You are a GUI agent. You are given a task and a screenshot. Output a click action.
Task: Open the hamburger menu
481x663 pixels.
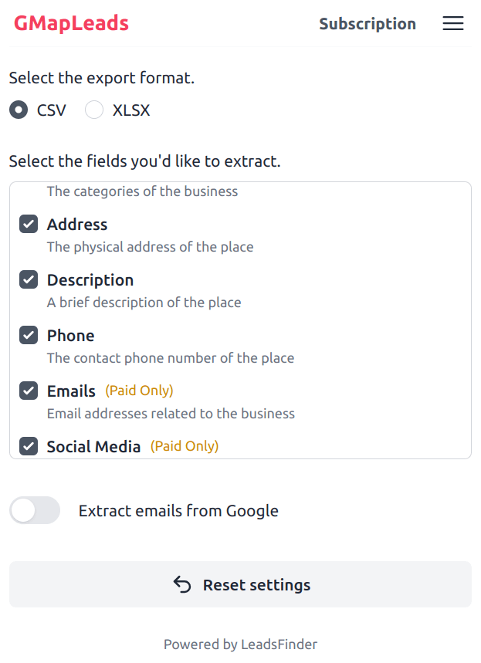point(453,24)
